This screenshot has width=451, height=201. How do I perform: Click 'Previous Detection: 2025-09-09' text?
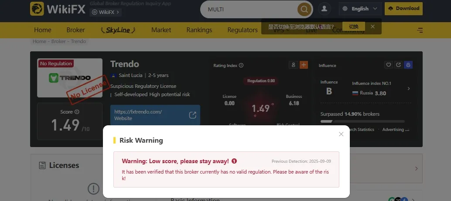301,161
